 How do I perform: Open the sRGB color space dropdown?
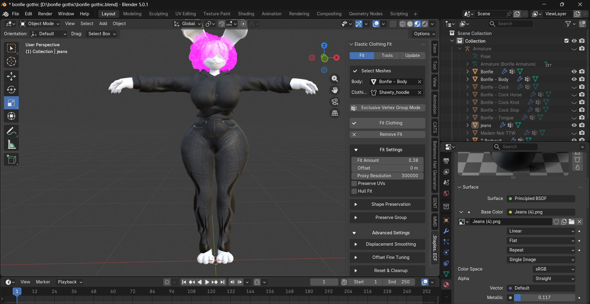coord(554,269)
